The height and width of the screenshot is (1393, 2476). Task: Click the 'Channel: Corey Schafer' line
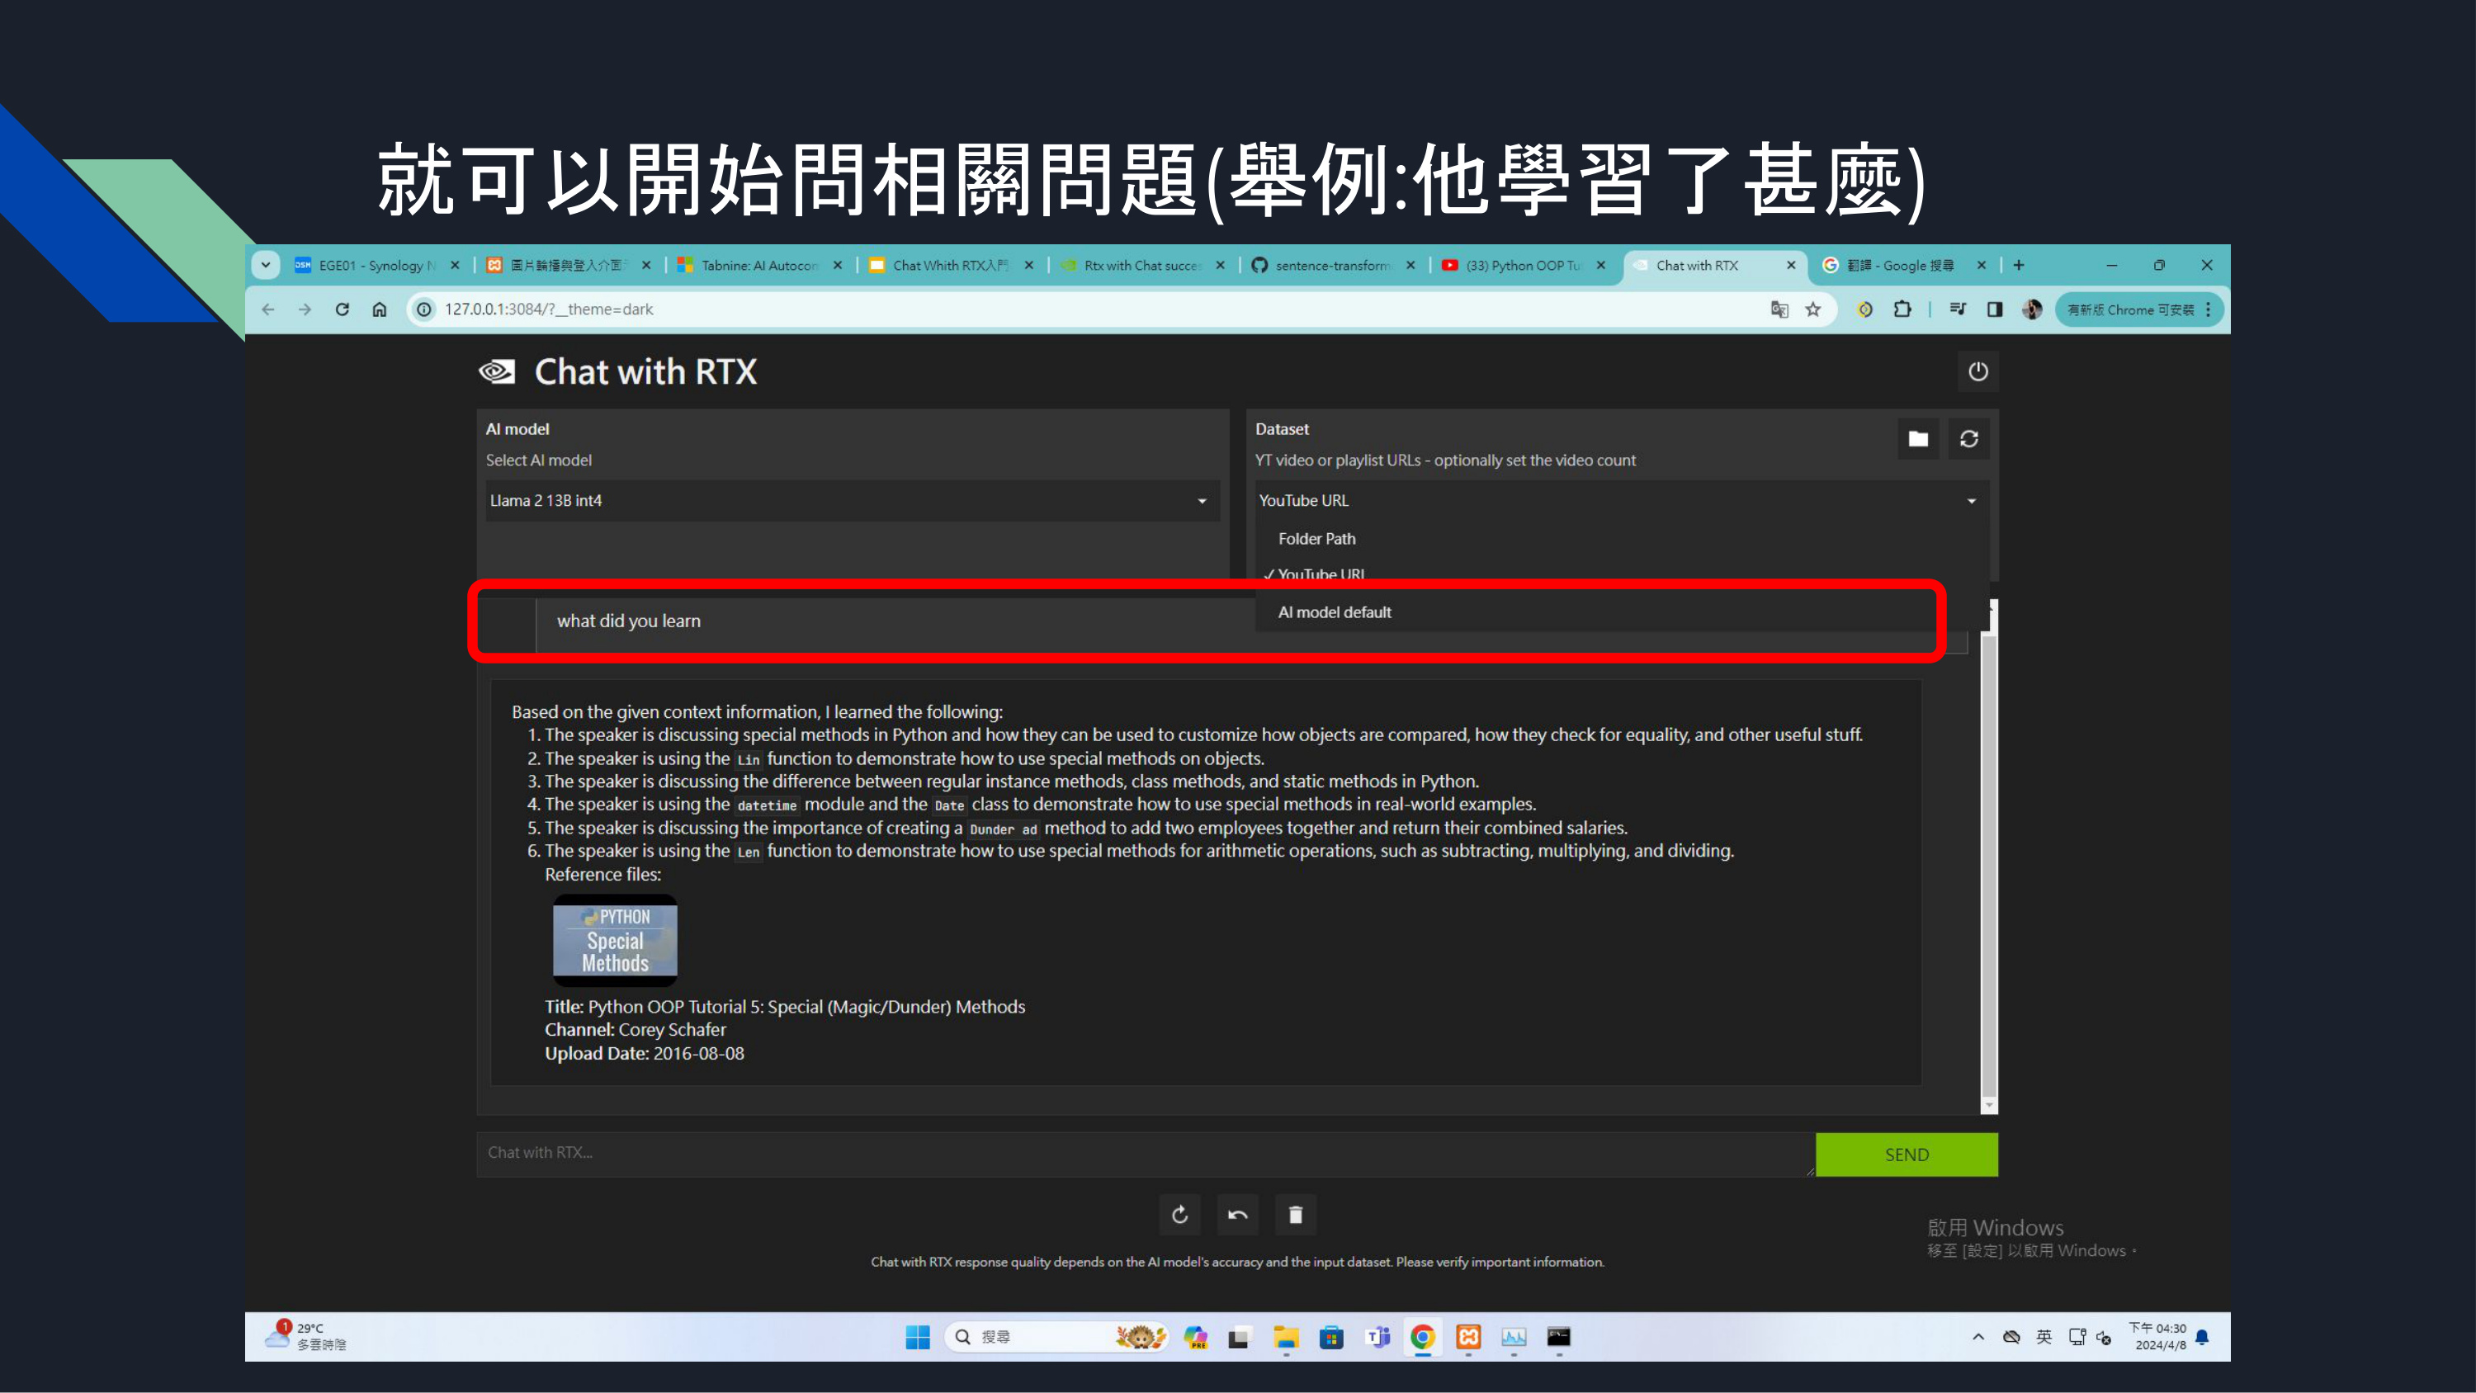point(636,1030)
